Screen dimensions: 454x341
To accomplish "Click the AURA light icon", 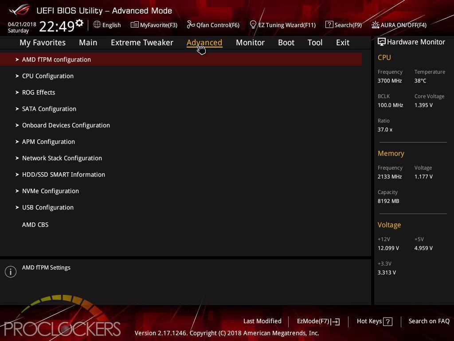I will coord(375,25).
